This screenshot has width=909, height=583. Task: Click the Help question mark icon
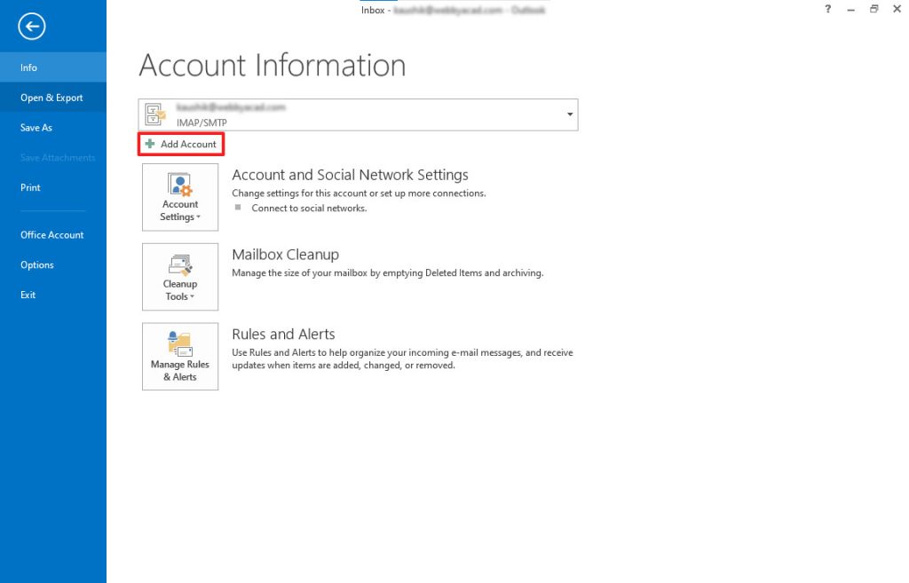828,9
